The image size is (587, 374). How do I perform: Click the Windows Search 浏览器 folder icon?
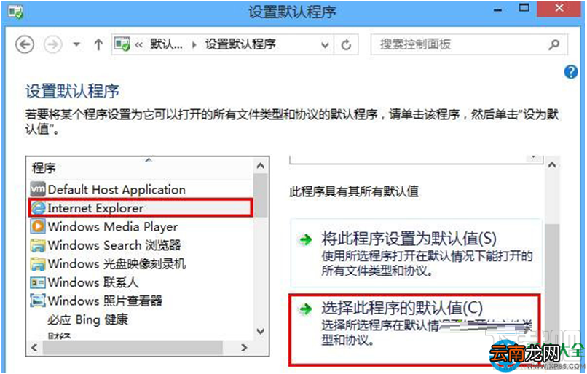(x=37, y=245)
